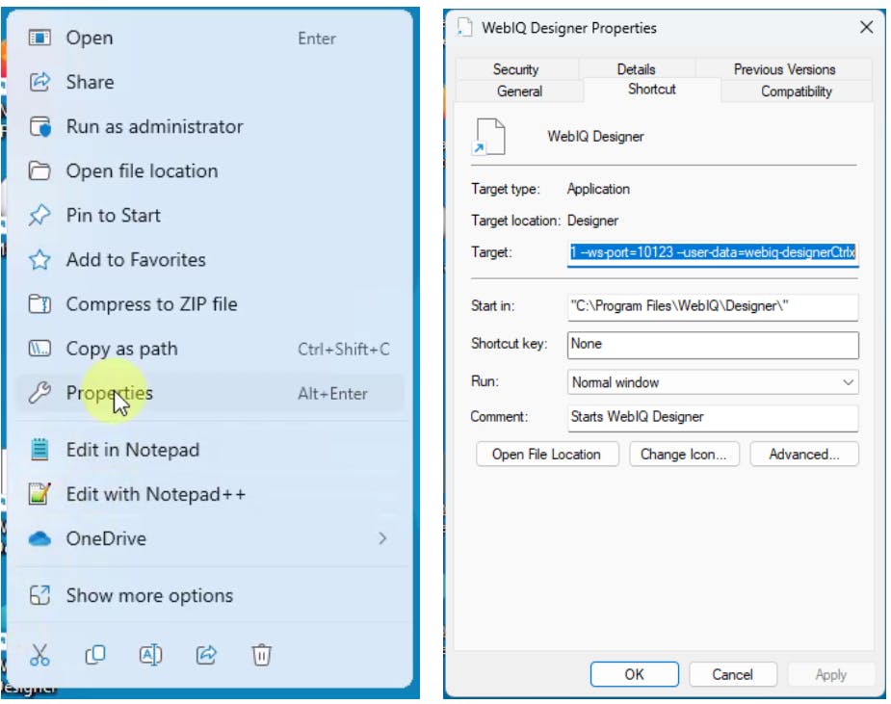
Task: Switch to the Compatibility tab
Action: [796, 91]
